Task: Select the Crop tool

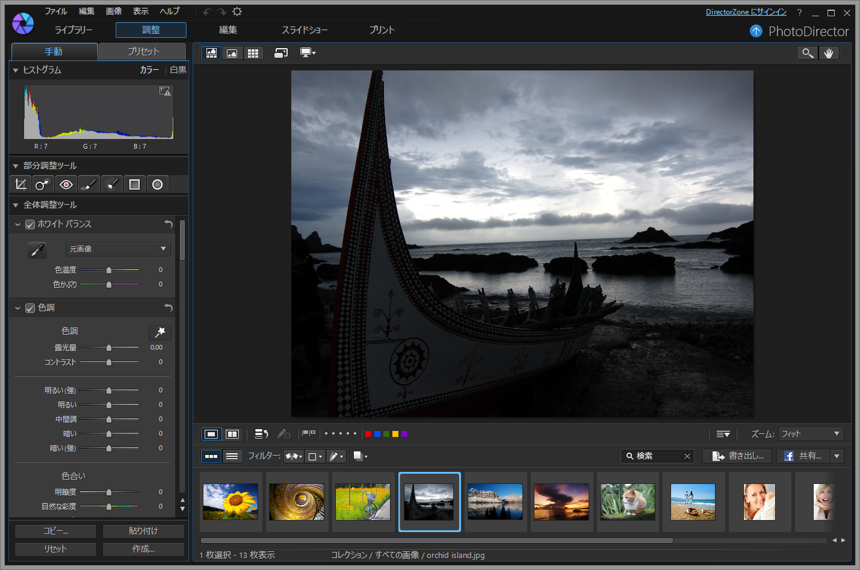Action: click(20, 184)
